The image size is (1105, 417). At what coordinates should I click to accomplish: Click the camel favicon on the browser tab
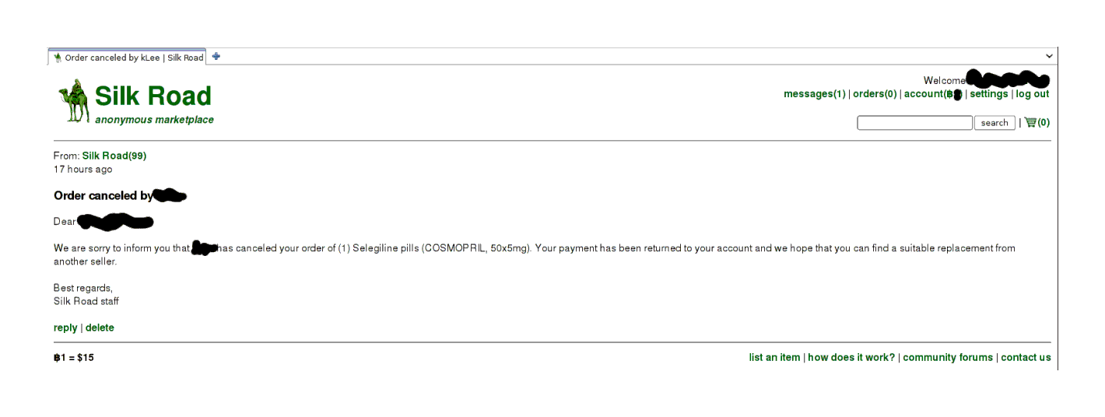coord(58,58)
